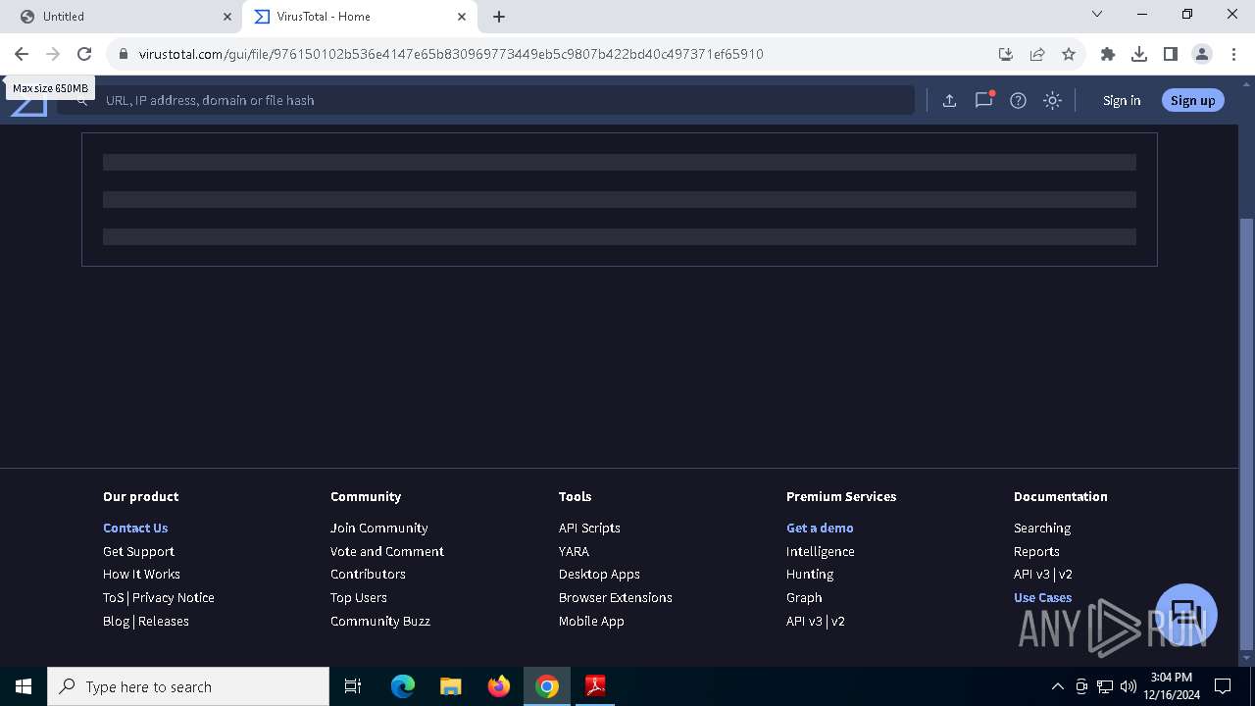The width and height of the screenshot is (1255, 706).
Task: Click the search magnifier icon in VirusTotal bar
Action: [82, 101]
